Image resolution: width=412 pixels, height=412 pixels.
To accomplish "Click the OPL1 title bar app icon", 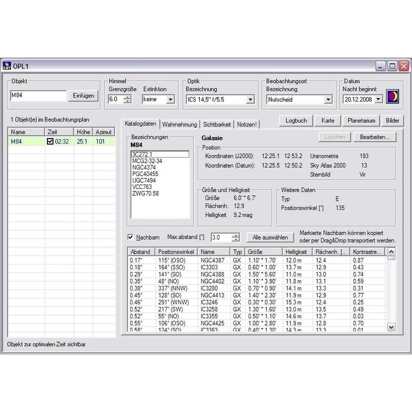I will coord(7,66).
